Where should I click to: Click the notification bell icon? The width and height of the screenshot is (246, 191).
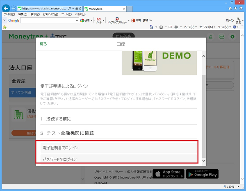211,37
